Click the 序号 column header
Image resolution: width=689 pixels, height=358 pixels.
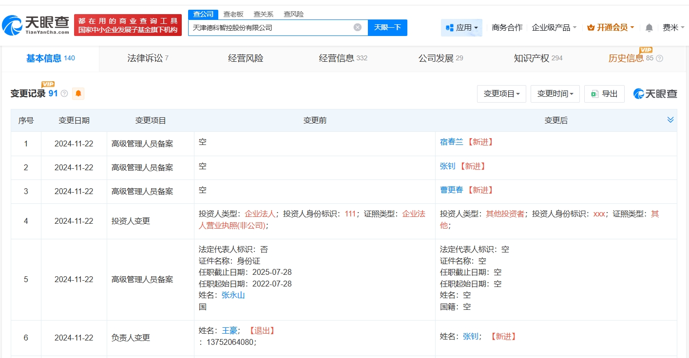pyautogui.click(x=26, y=121)
